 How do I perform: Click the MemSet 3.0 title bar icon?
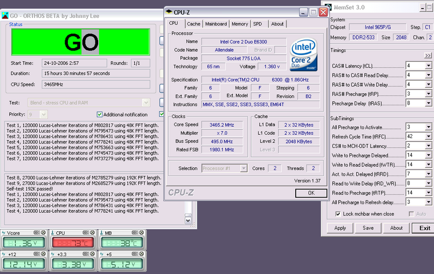pos(328,8)
